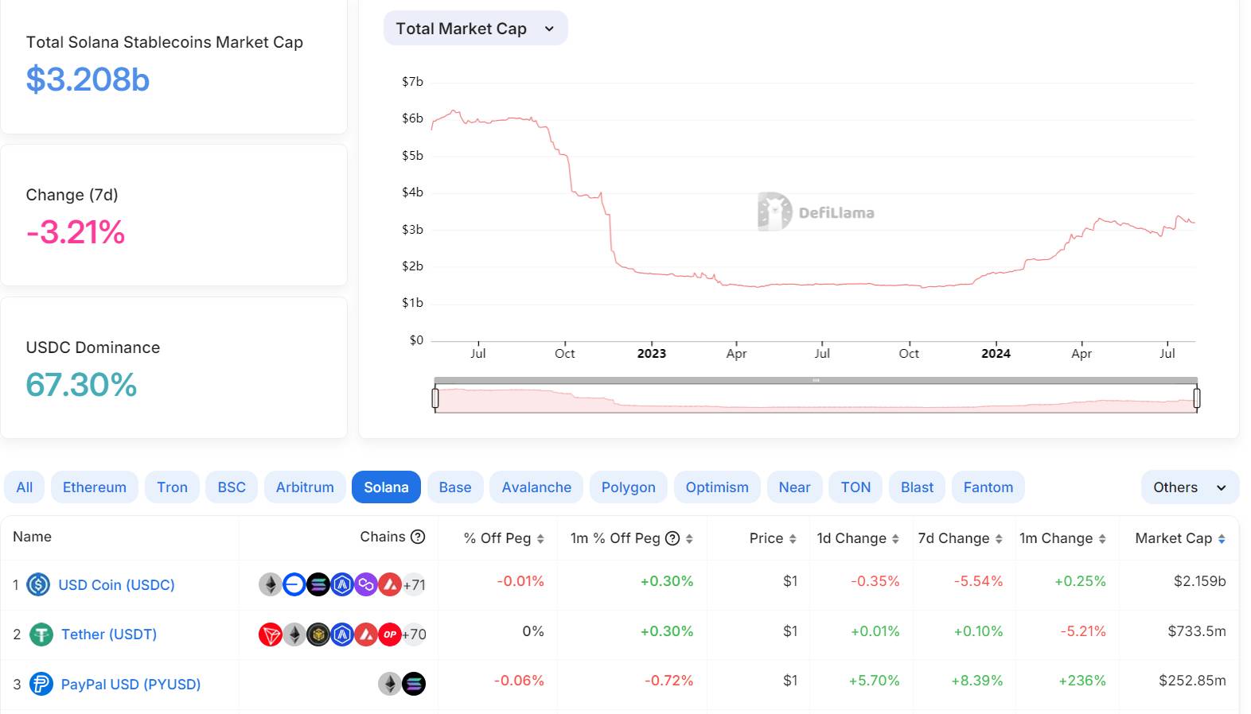This screenshot has height=714, width=1251.
Task: Click the +70 more chains badge for USDT
Action: pos(414,634)
